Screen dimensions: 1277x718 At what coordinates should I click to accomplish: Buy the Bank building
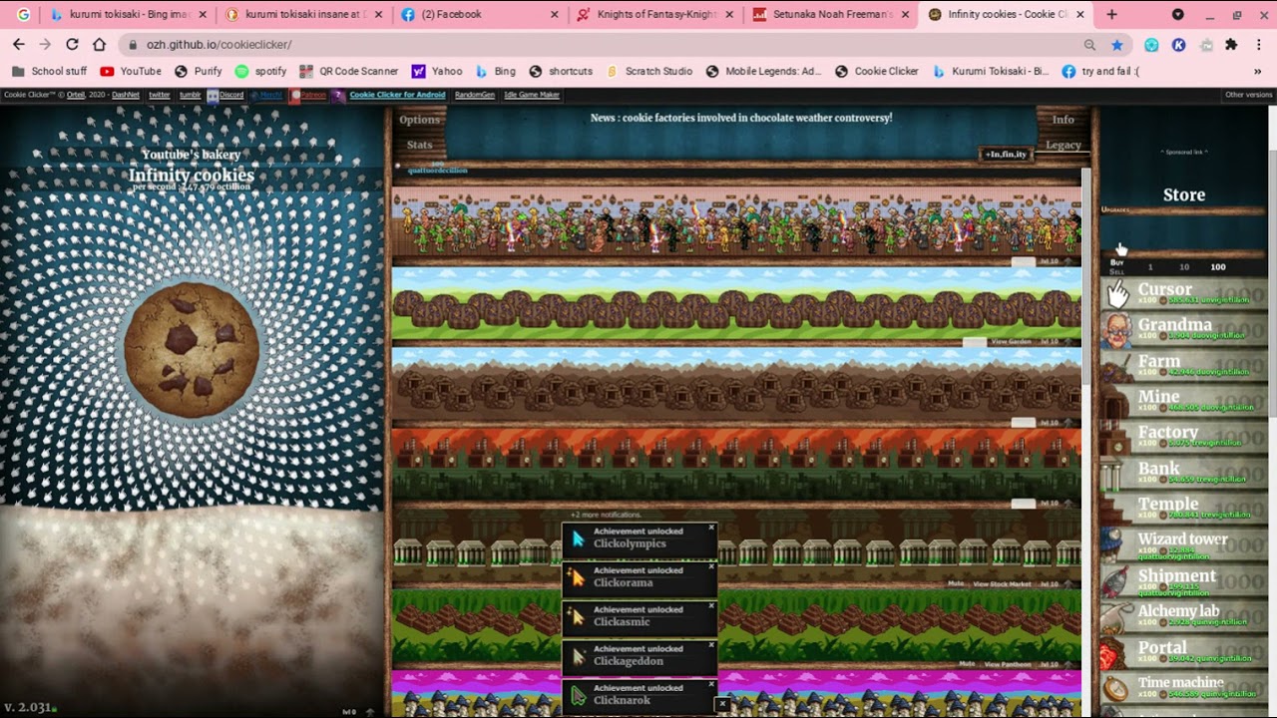click(1184, 473)
